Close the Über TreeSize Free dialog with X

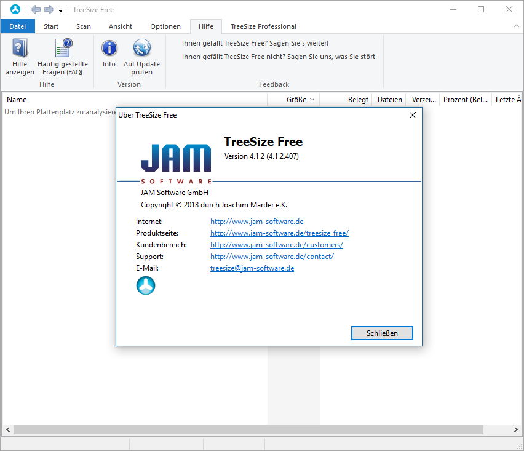click(413, 115)
